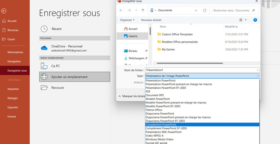Image resolution: width=280 pixels, height=144 pixels.
Task: Open the Ouvrir backstage page
Action: 11,39
